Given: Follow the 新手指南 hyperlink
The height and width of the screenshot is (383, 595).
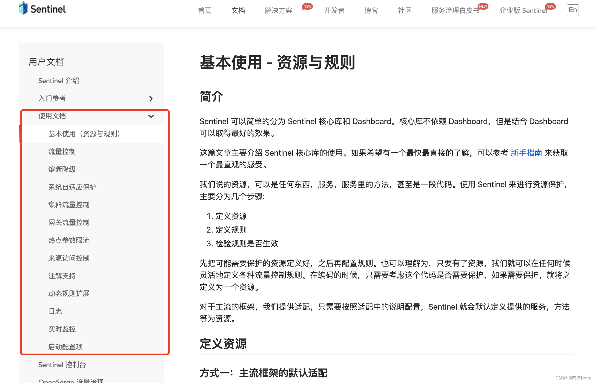Looking at the screenshot, I should coord(526,153).
